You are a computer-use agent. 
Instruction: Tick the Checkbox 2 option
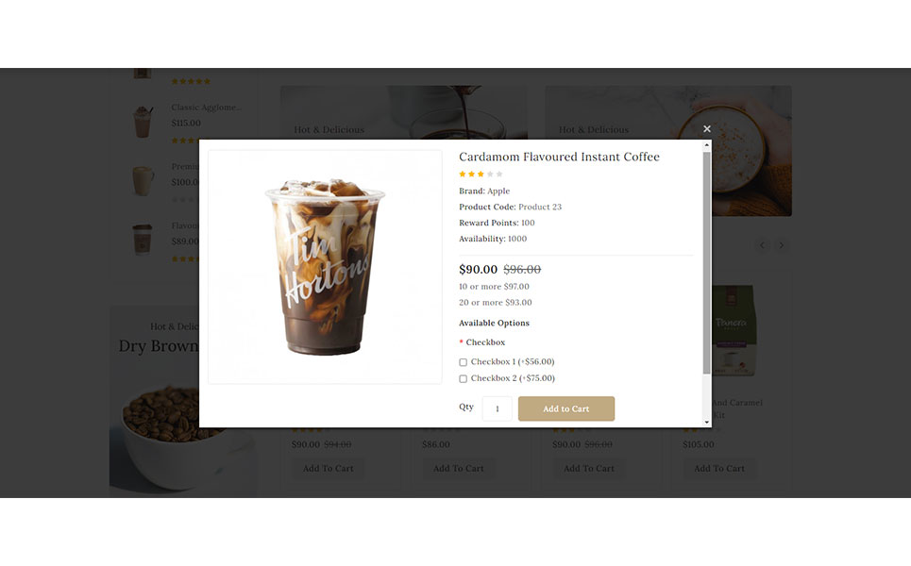click(464, 378)
